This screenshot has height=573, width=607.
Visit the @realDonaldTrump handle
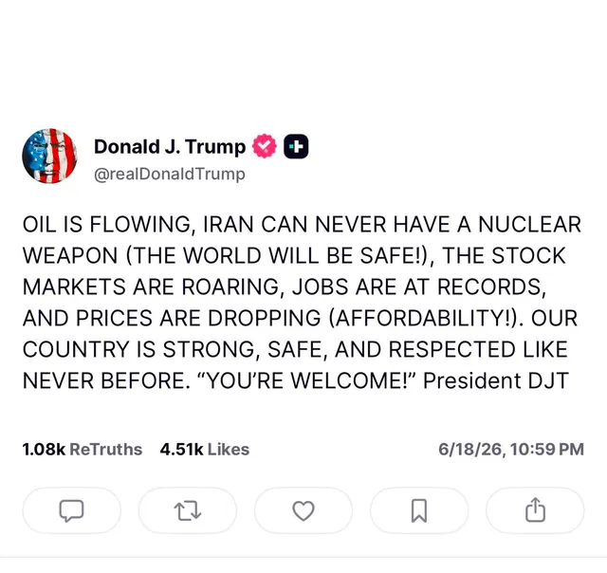(170, 175)
